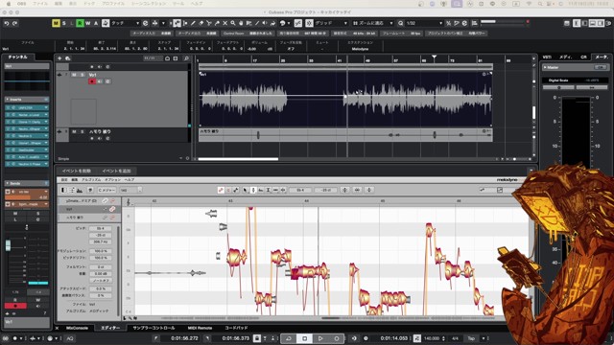
Task: Open the C major scale dropdown
Action: pyautogui.click(x=106, y=190)
